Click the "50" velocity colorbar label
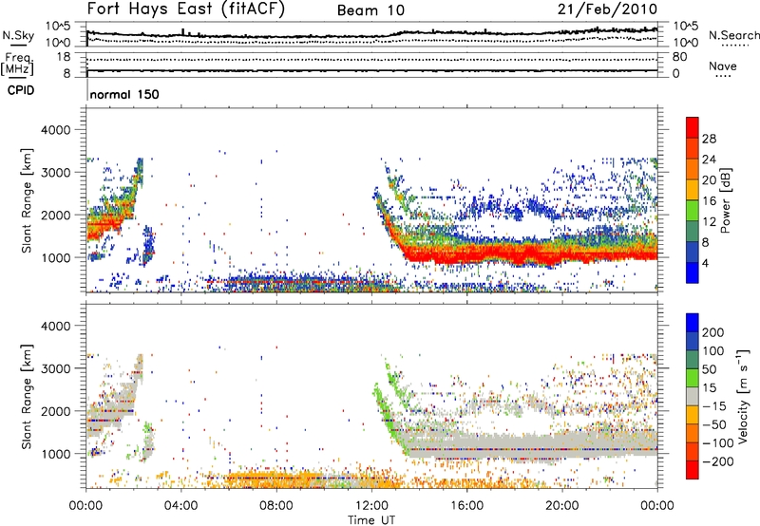This screenshot has height=526, width=760. click(709, 369)
